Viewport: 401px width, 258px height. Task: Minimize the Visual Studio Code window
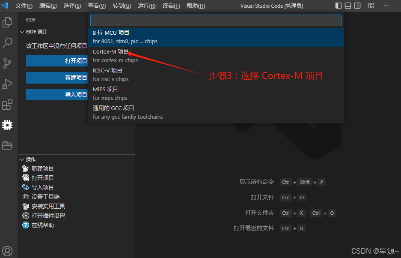[386, 6]
